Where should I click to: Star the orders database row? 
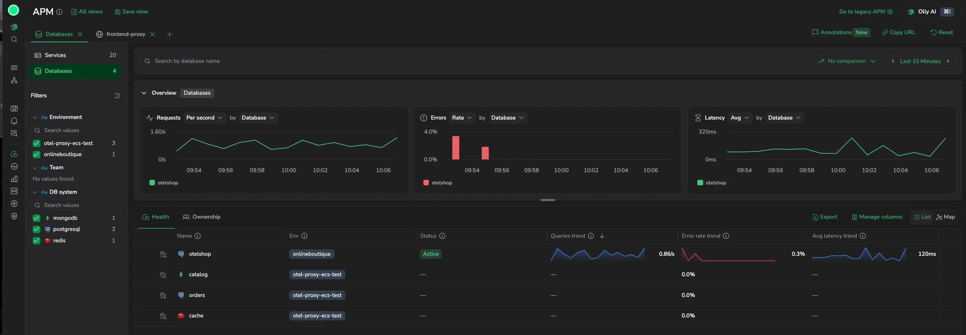[163, 296]
